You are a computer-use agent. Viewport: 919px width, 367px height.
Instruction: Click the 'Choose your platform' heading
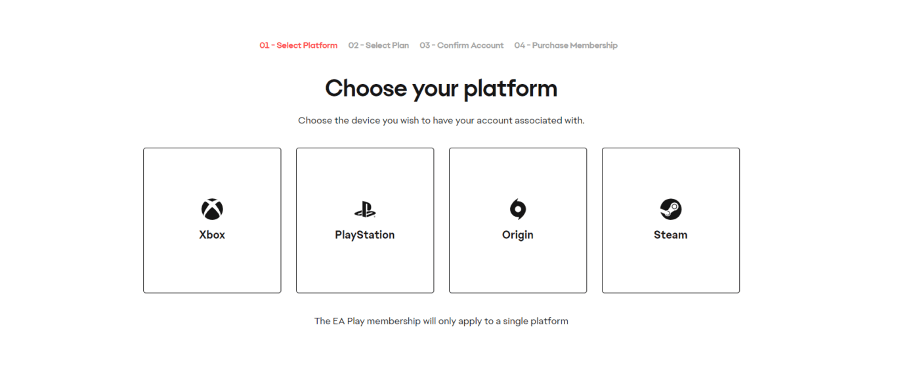tap(441, 89)
